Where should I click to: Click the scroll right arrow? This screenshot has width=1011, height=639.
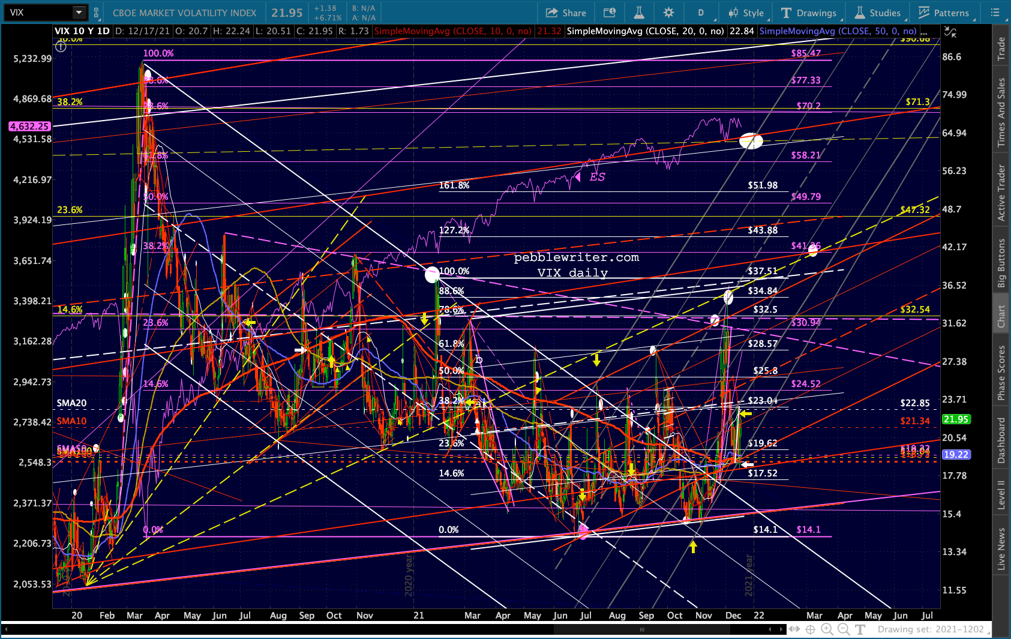coord(781,629)
